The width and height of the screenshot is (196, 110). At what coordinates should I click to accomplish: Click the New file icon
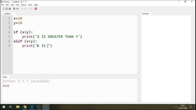click(x=3, y=9)
